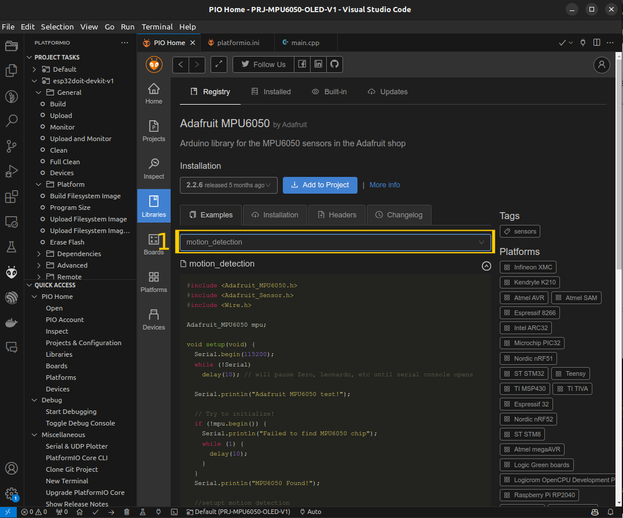Open the 2.2.6 version dropdown
Viewport: 623px width, 518px height.
tap(228, 185)
